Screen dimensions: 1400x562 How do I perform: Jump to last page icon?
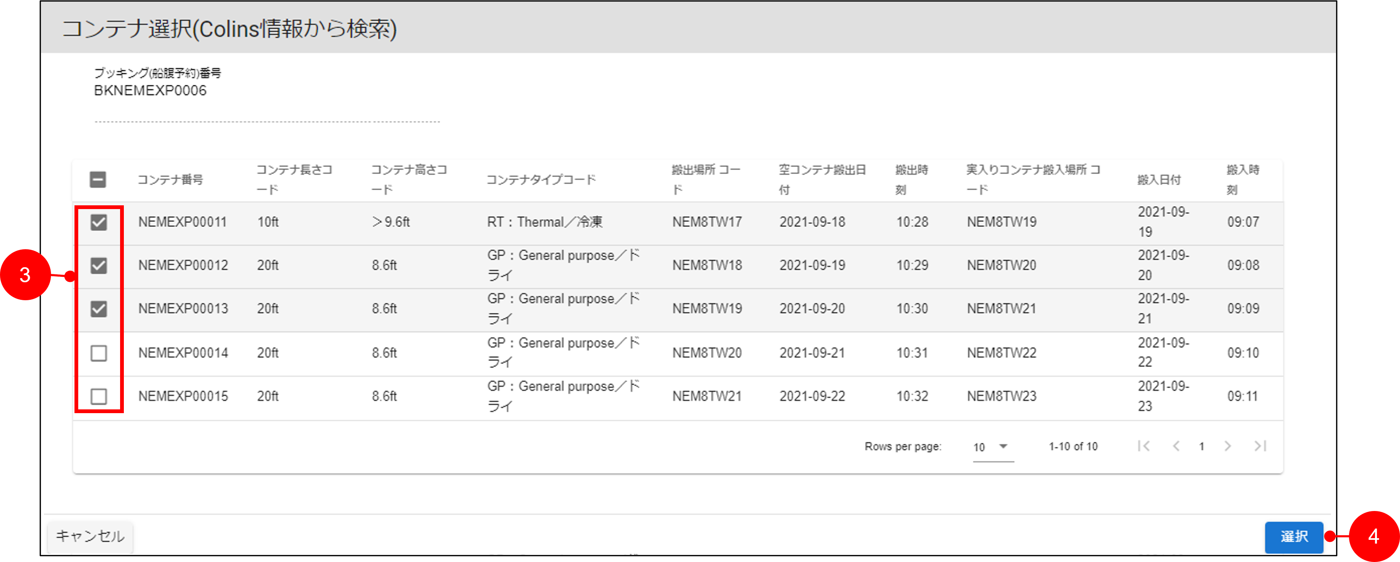[1260, 446]
